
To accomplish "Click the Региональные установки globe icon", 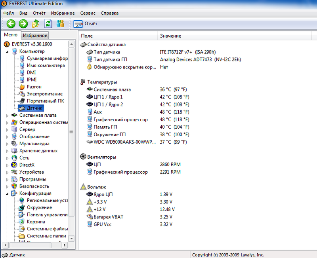I will click(22, 200).
